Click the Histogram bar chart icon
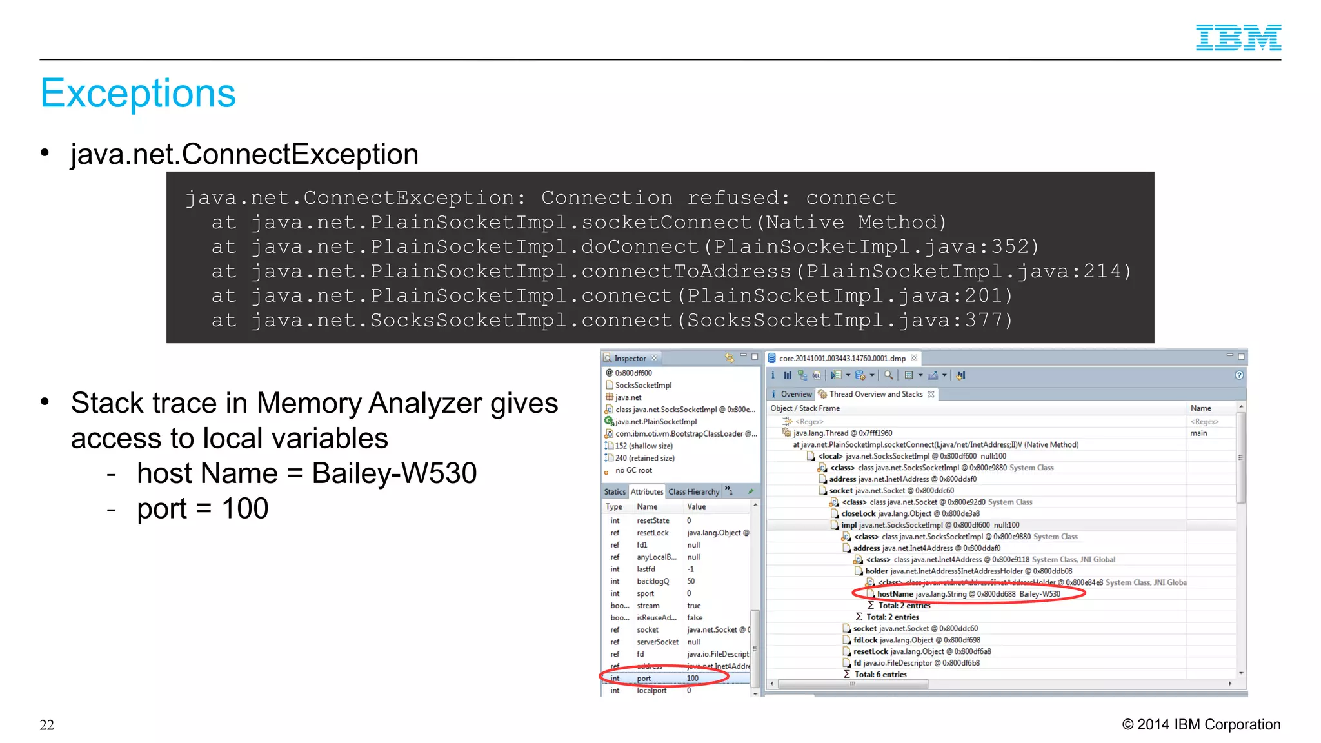This screenshot has height=743, width=1321. [788, 375]
